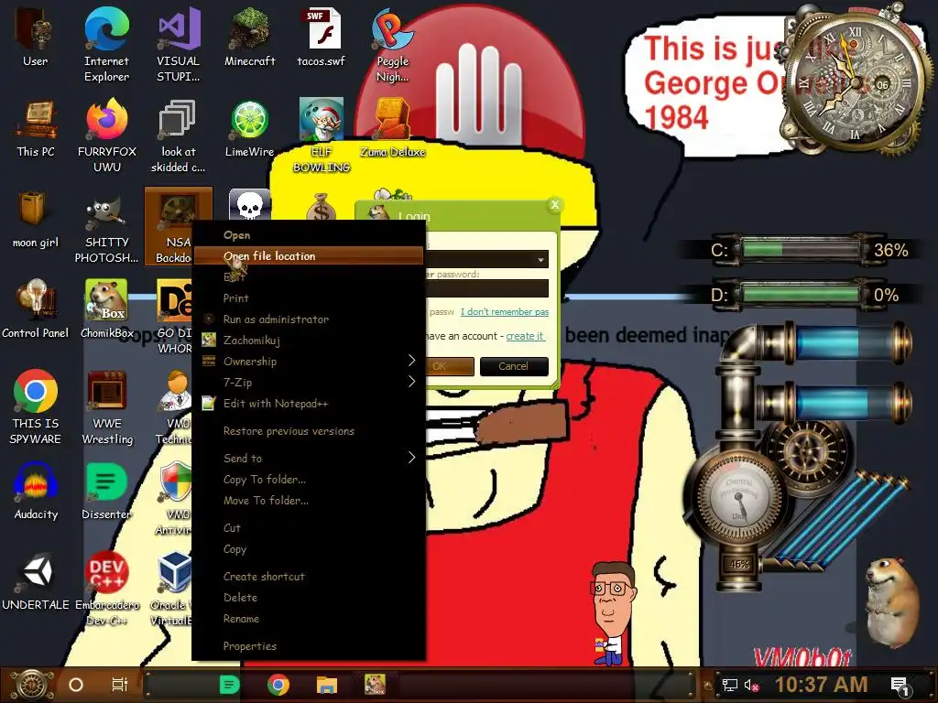Choose Cut in the context menu
Image resolution: width=938 pixels, height=703 pixels.
(x=309, y=527)
